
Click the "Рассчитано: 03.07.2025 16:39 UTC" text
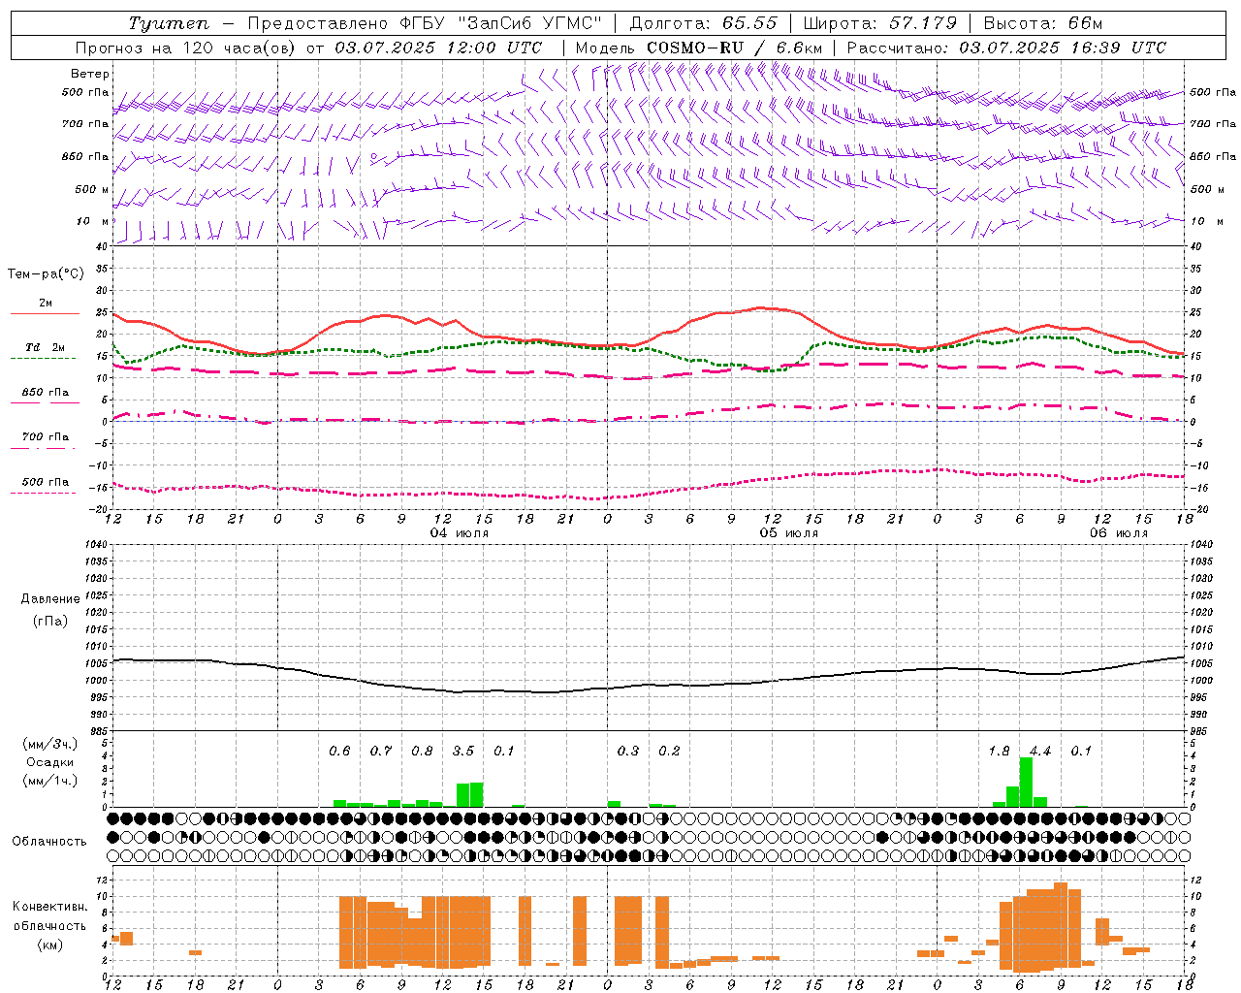[x=1006, y=48]
